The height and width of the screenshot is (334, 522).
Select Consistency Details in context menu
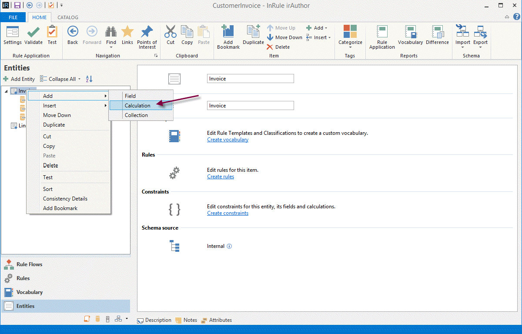tap(65, 199)
